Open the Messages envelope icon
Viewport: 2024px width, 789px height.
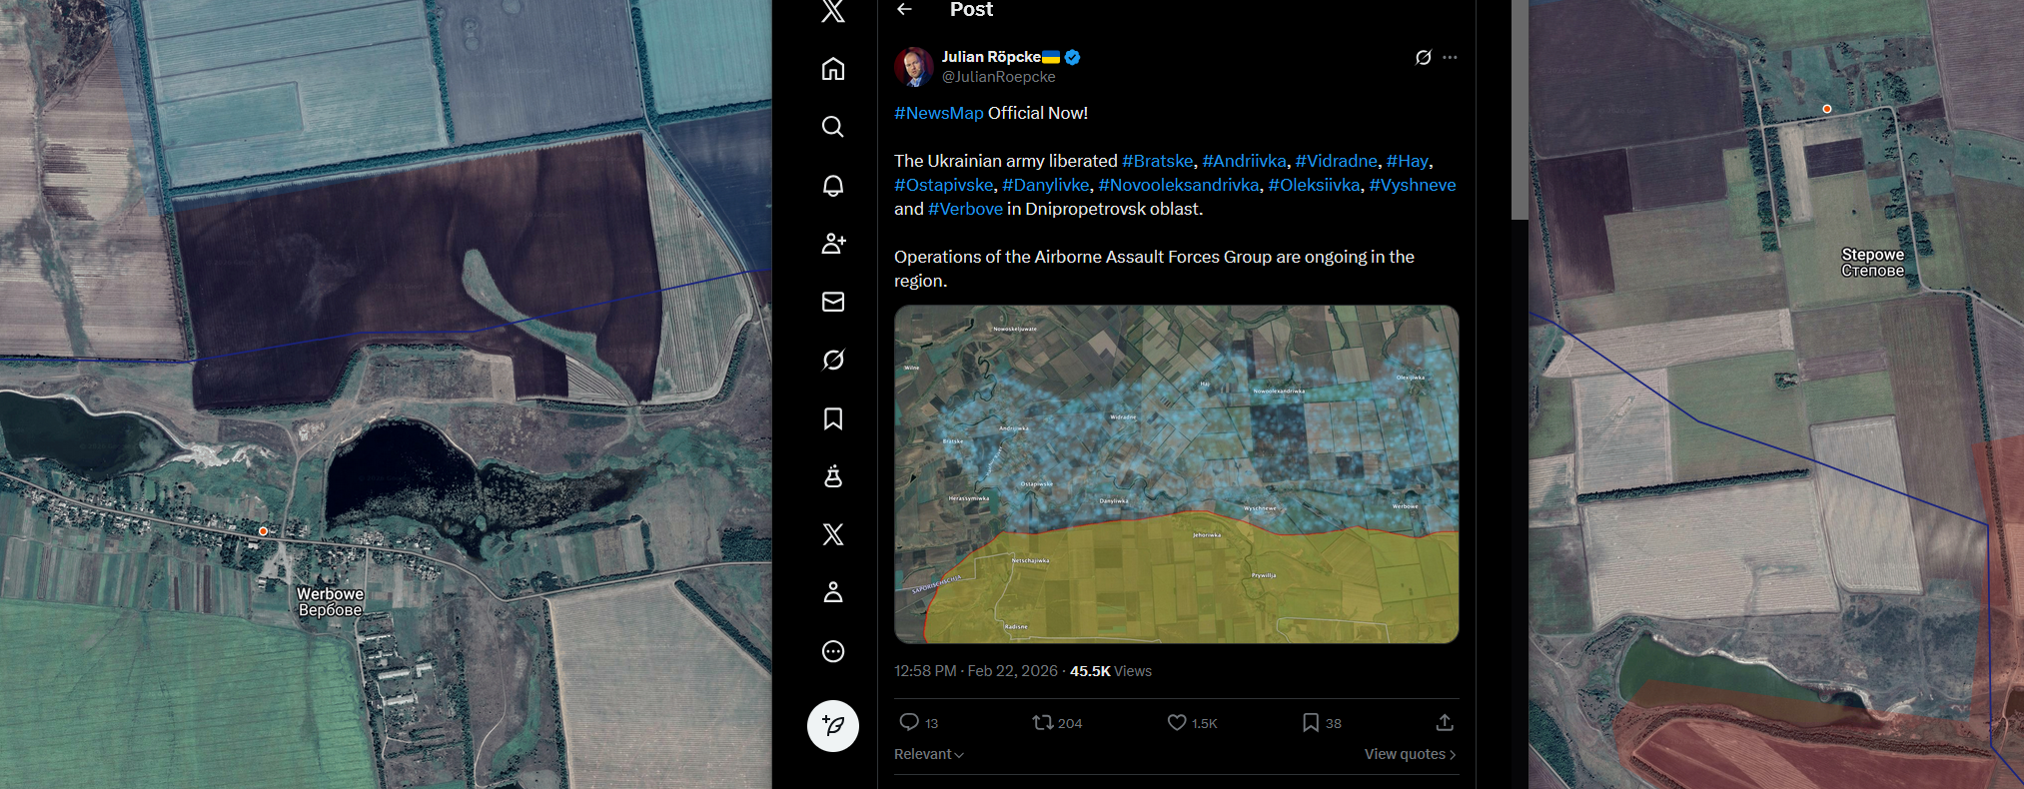coord(832,302)
